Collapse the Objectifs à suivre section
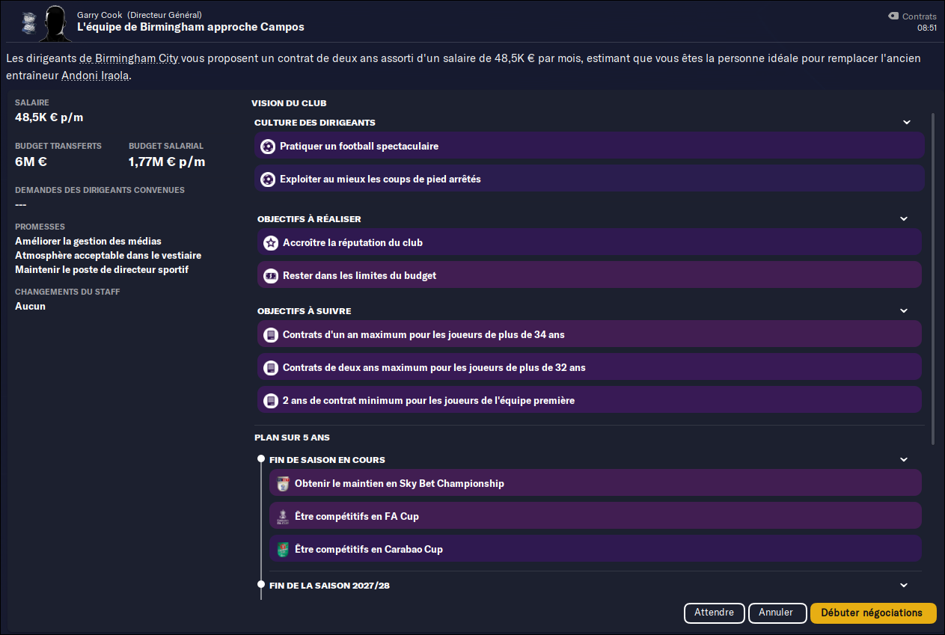The image size is (945, 635). coord(904,311)
